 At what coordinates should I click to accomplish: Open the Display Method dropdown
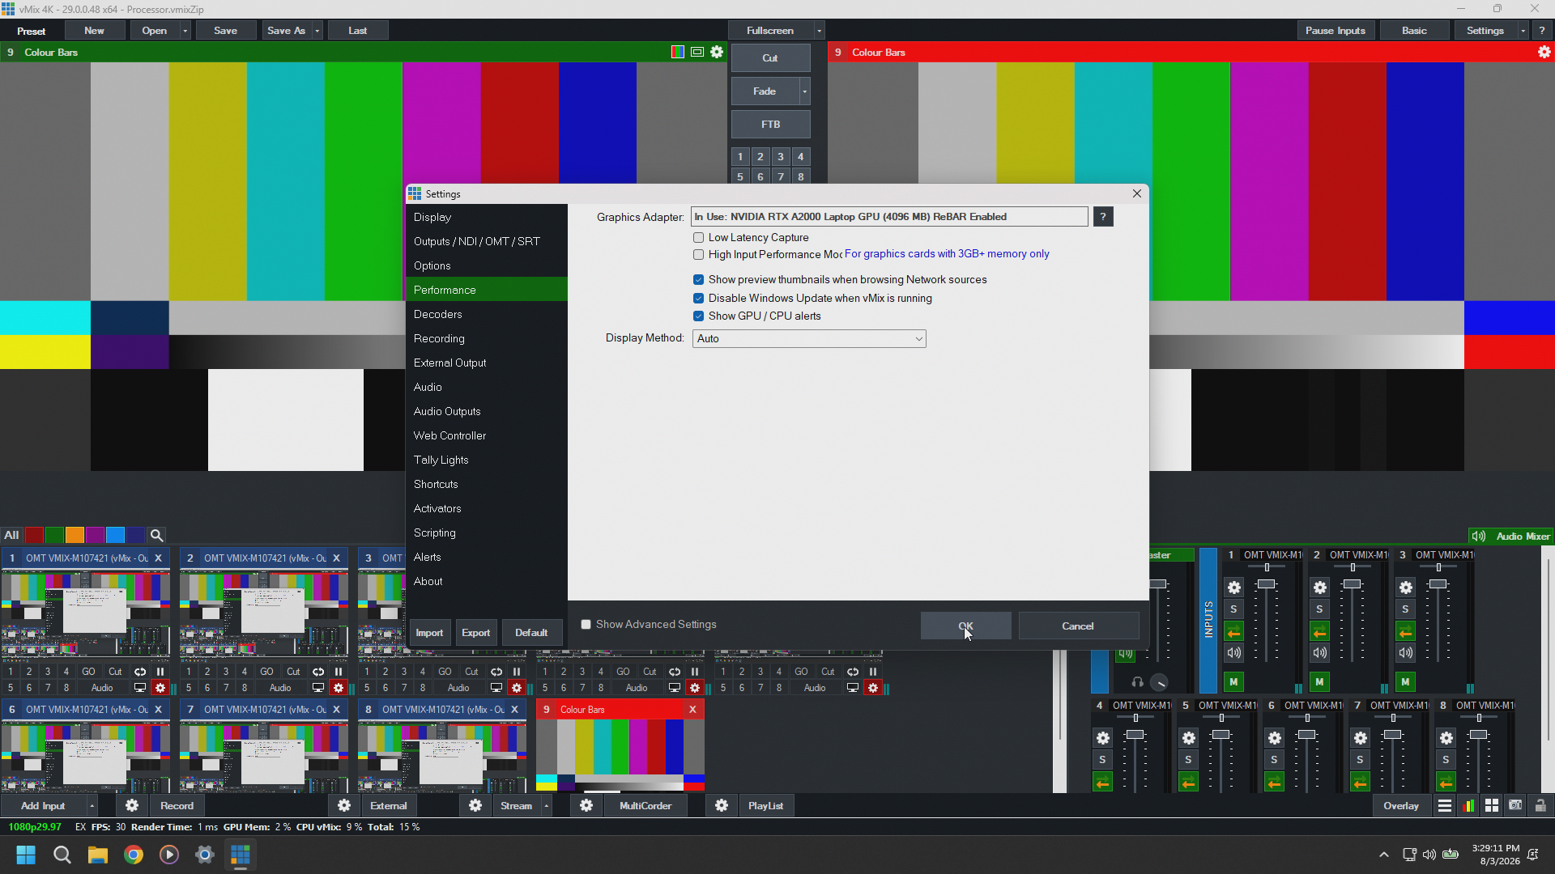(809, 339)
